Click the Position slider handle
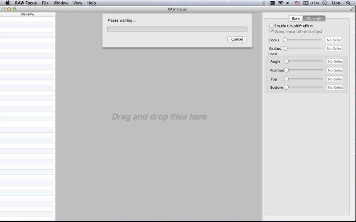The width and height of the screenshot is (356, 222). 286,70
